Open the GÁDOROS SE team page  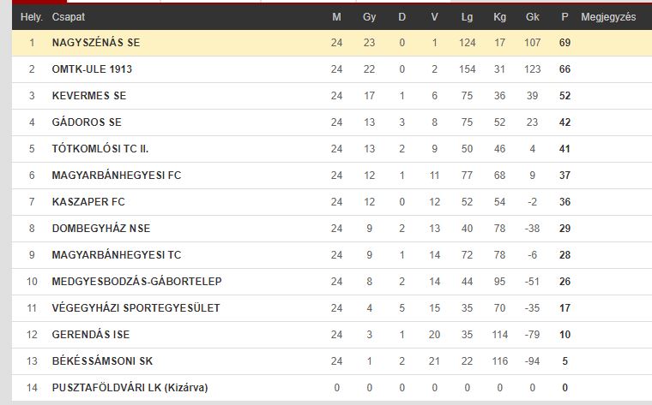(x=87, y=122)
